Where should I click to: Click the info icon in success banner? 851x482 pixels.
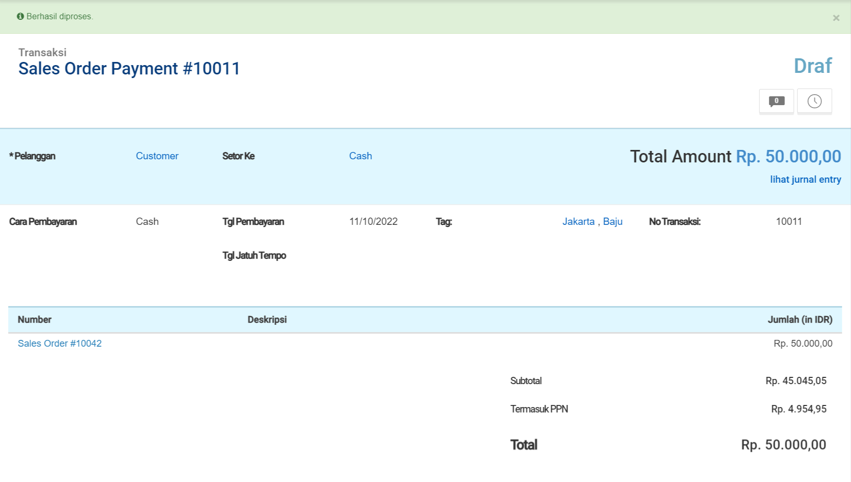click(x=20, y=16)
